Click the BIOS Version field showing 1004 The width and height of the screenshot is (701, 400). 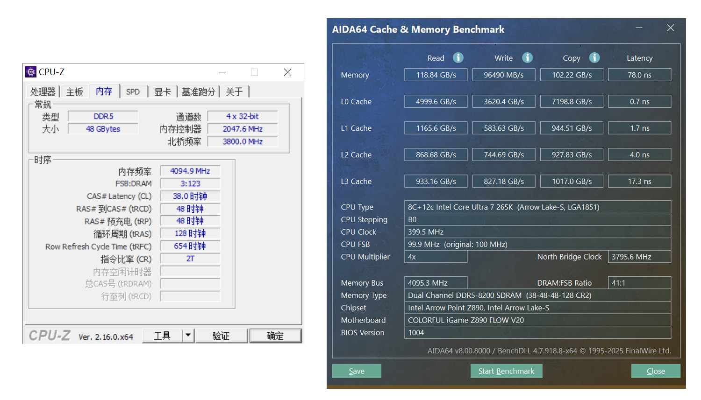click(x=538, y=332)
